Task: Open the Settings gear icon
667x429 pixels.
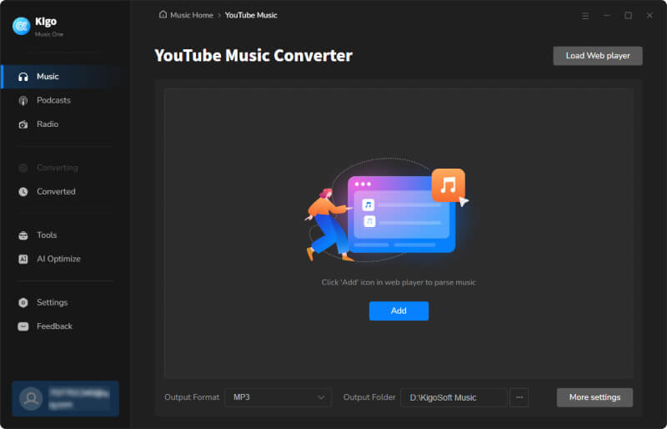Action: 23,302
